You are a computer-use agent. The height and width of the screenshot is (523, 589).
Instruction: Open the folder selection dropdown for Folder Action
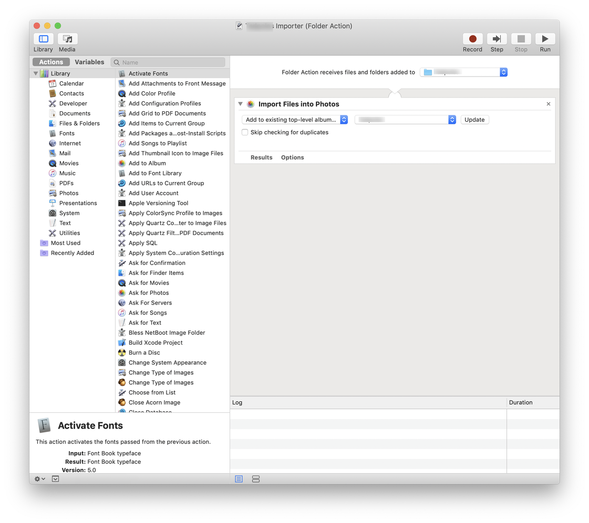pos(463,72)
